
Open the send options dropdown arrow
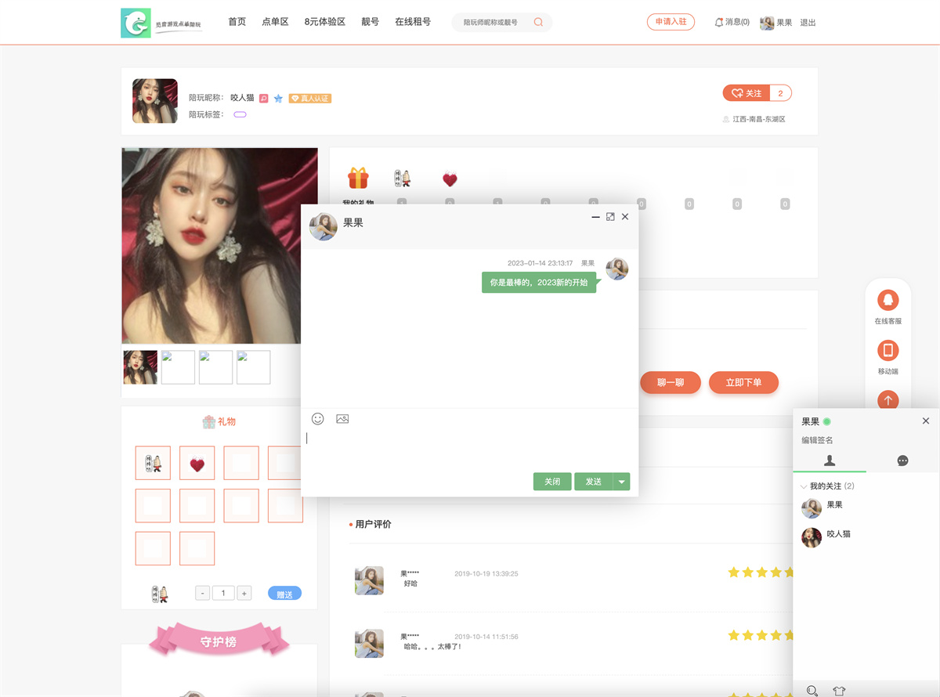tap(622, 482)
